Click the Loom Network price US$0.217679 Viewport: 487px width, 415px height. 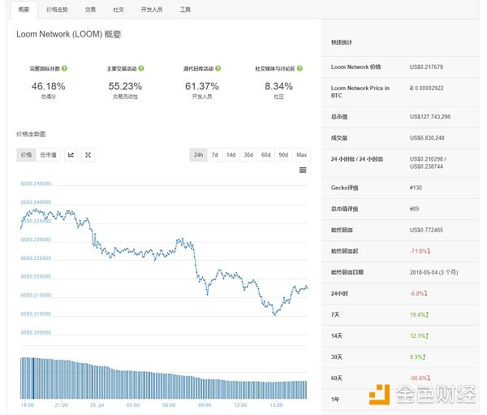click(426, 67)
